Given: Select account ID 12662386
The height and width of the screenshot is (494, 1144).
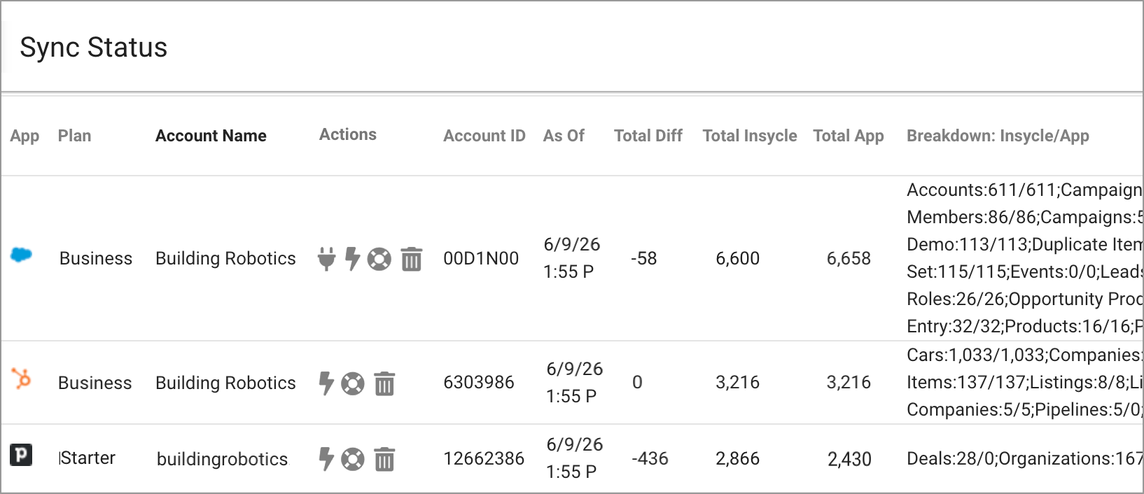Looking at the screenshot, I should tap(484, 459).
